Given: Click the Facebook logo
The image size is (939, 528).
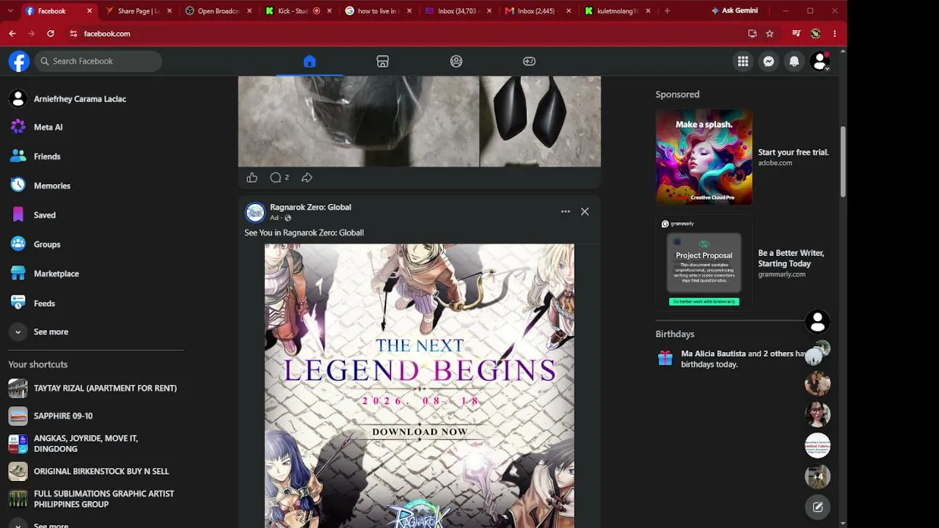Looking at the screenshot, I should point(19,61).
